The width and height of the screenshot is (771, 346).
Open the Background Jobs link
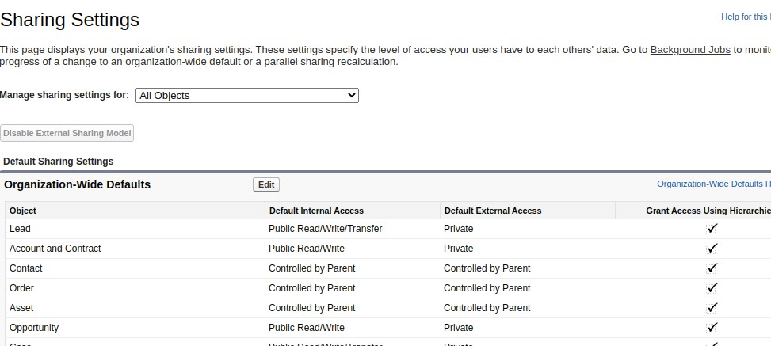690,50
